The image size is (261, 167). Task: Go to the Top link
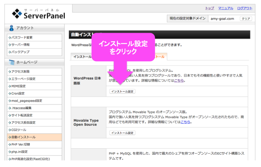click(x=210, y=8)
